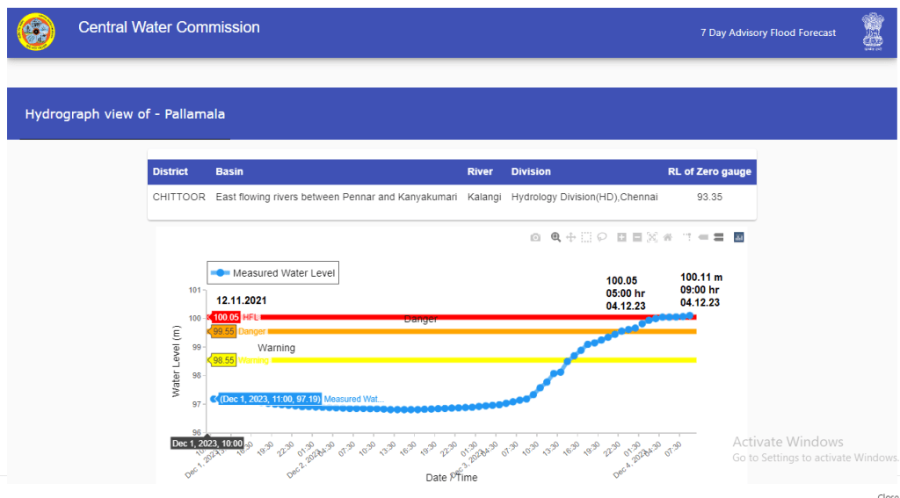This screenshot has height=498, width=900.
Task: Toggle Measured Water Level legend entry
Action: tap(272, 273)
